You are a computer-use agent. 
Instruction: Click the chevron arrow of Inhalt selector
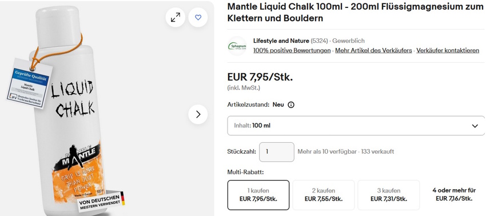point(475,126)
